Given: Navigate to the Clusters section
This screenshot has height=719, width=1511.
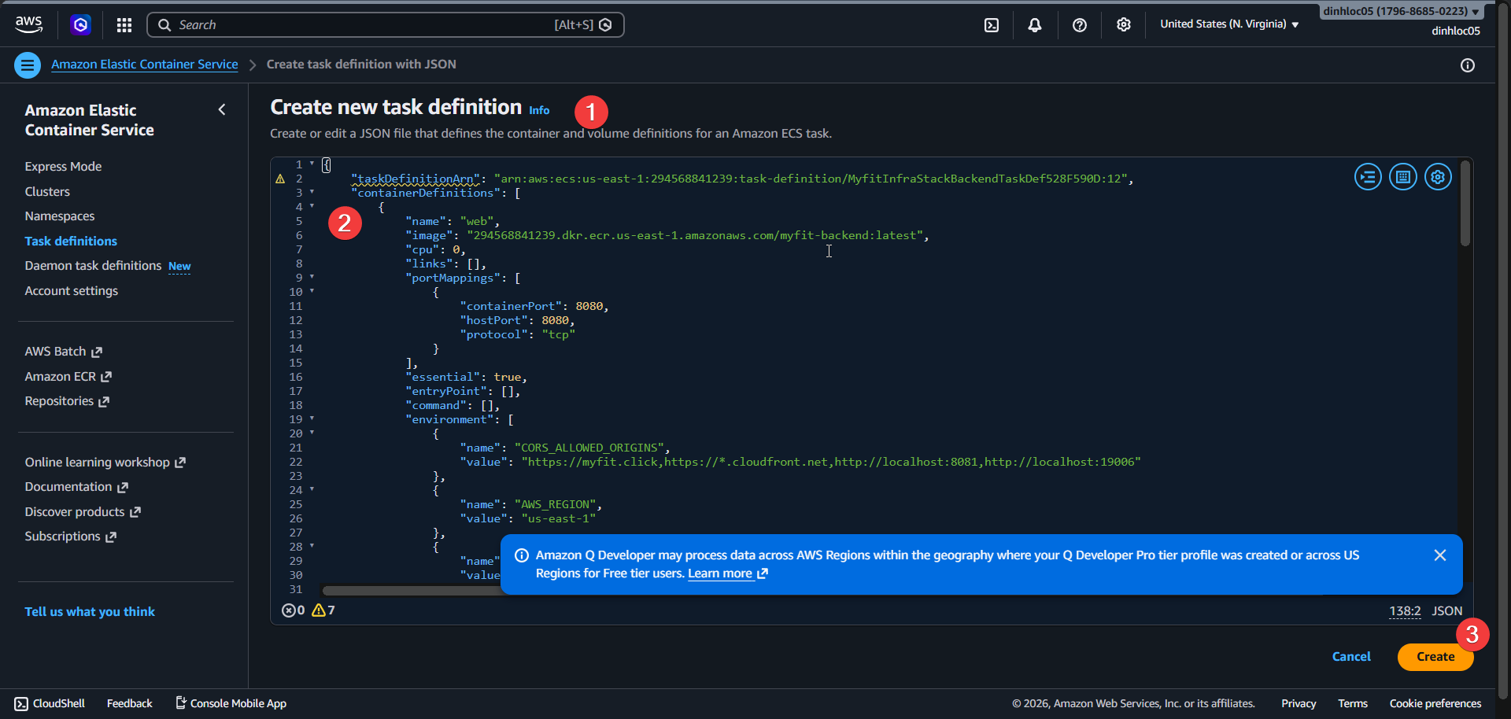Looking at the screenshot, I should (47, 191).
